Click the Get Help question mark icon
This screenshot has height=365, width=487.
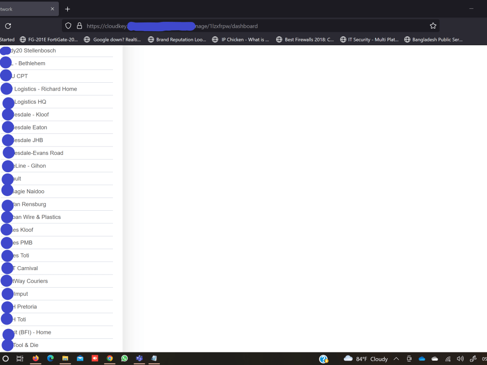323,359
